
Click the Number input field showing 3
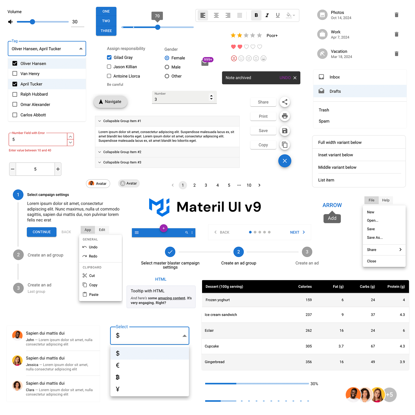(x=184, y=97)
